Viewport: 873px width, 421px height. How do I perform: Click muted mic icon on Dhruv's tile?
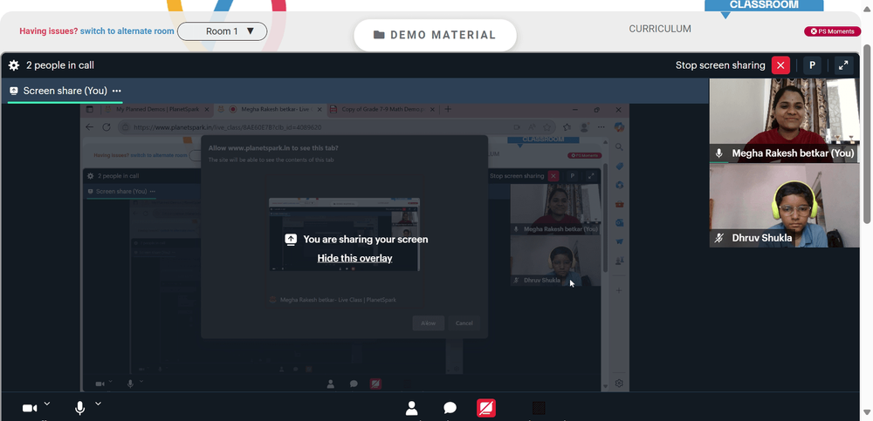pos(718,238)
